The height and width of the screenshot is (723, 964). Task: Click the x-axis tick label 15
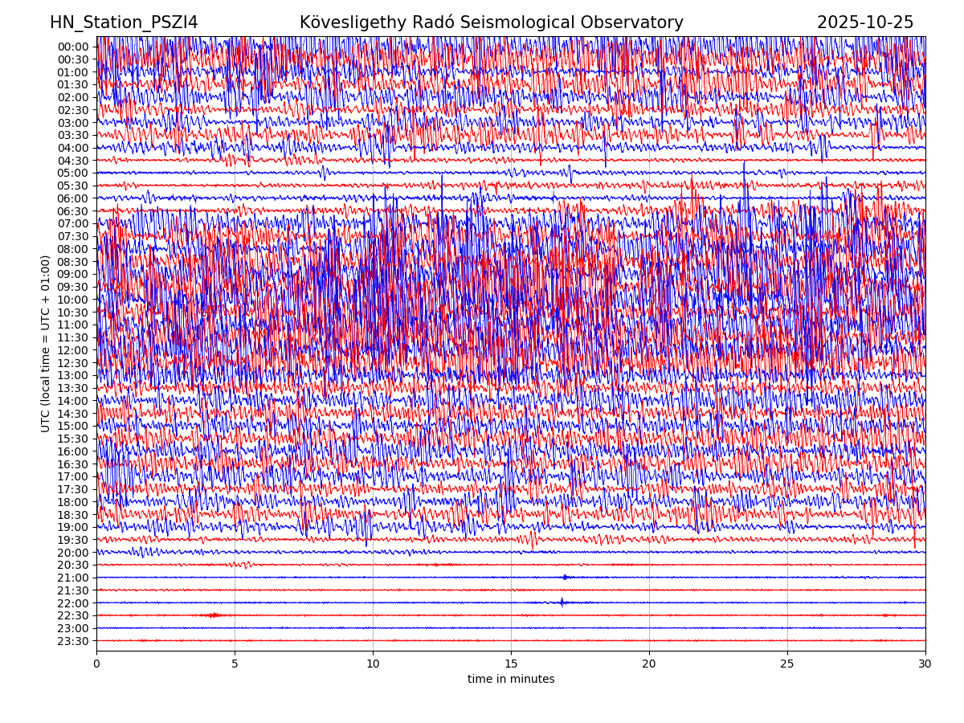[511, 664]
